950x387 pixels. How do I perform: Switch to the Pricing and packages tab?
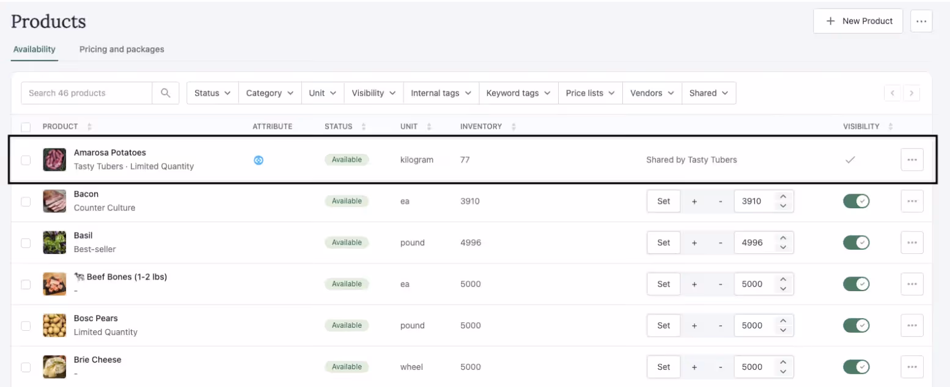[x=122, y=49]
